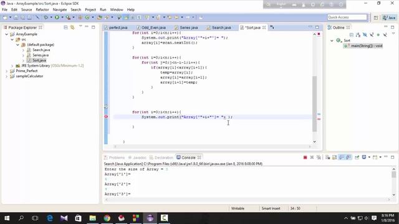
Task: Collapse the src folder node
Action: (12, 39)
